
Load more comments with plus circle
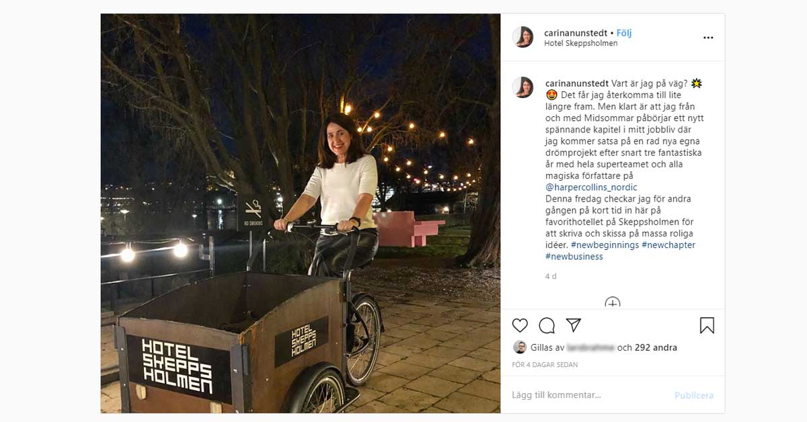point(613,303)
